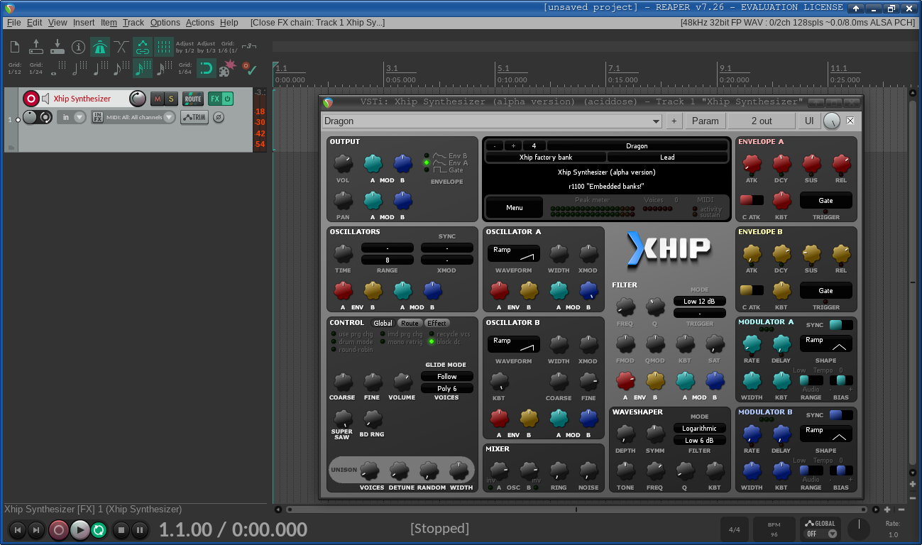Click the TRIM envelope button on Track 1
The image size is (922, 545).
point(194,116)
